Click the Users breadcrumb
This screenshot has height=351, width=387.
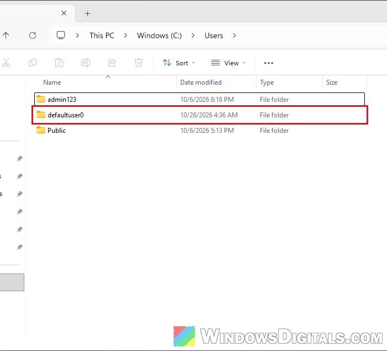(214, 35)
